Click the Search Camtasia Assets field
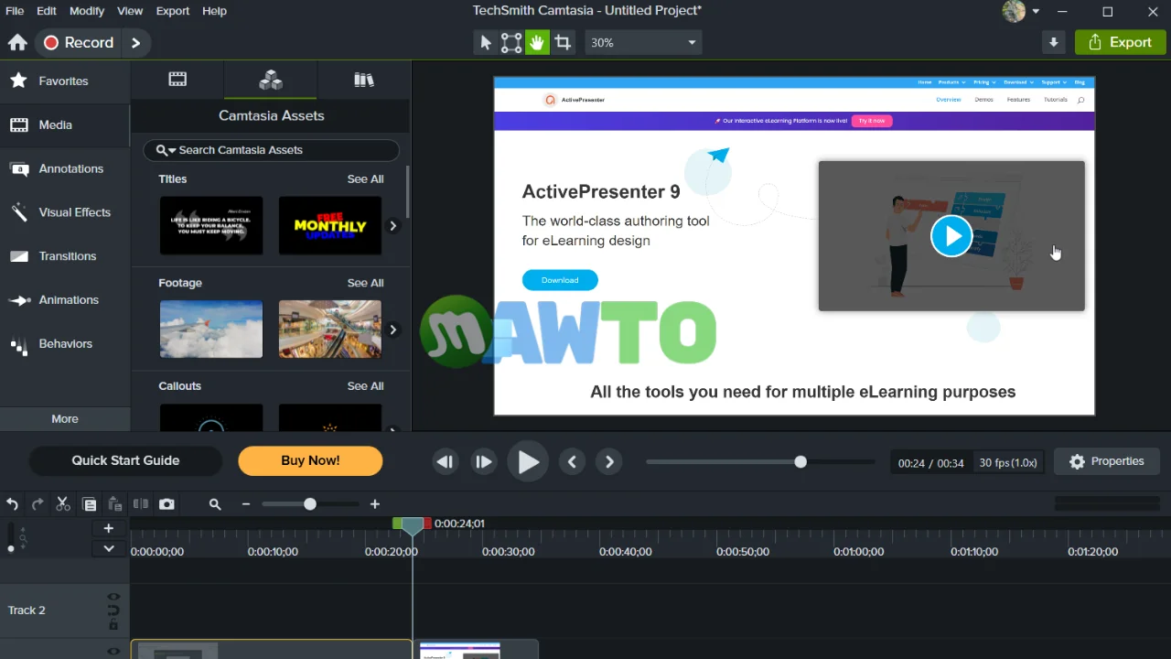This screenshot has height=659, width=1171. coord(272,150)
